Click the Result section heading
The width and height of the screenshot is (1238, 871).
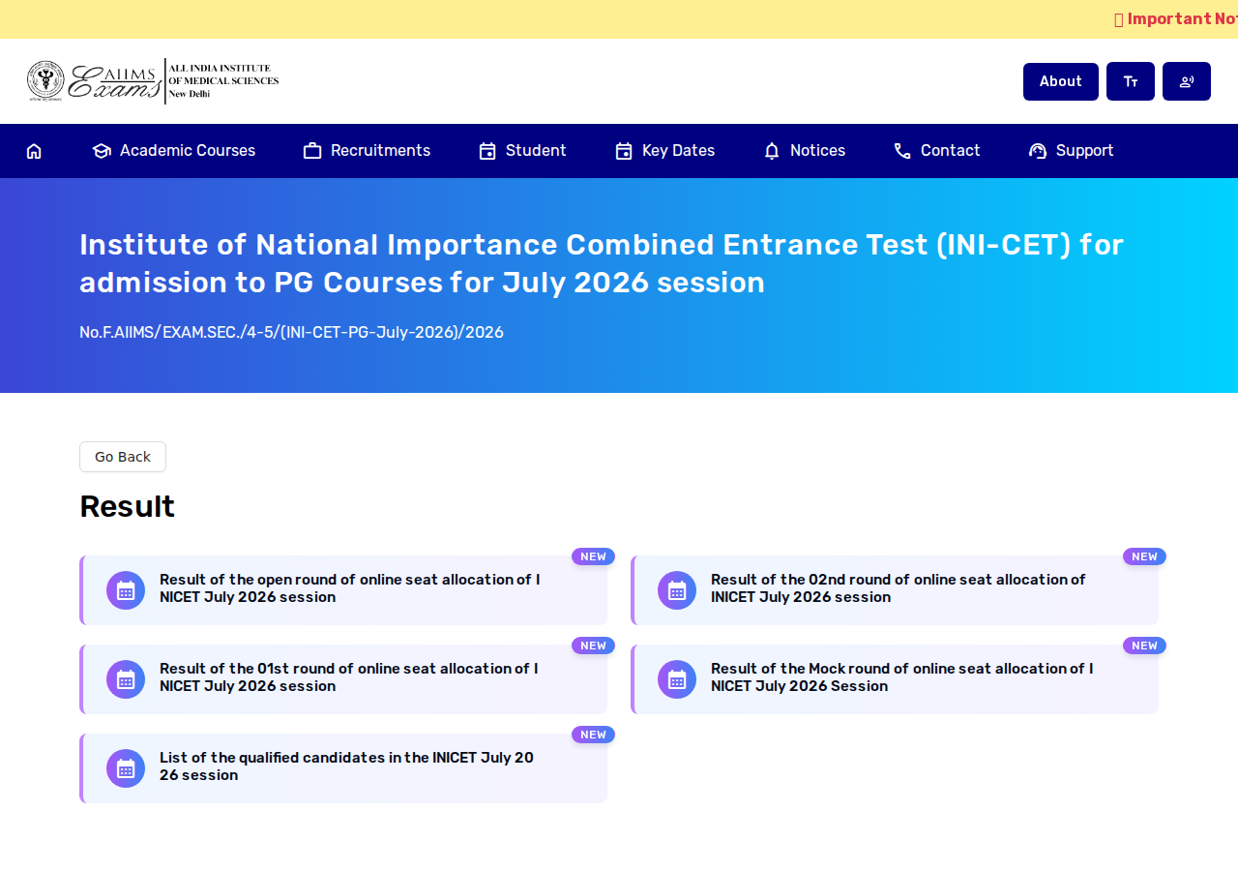pos(127,506)
